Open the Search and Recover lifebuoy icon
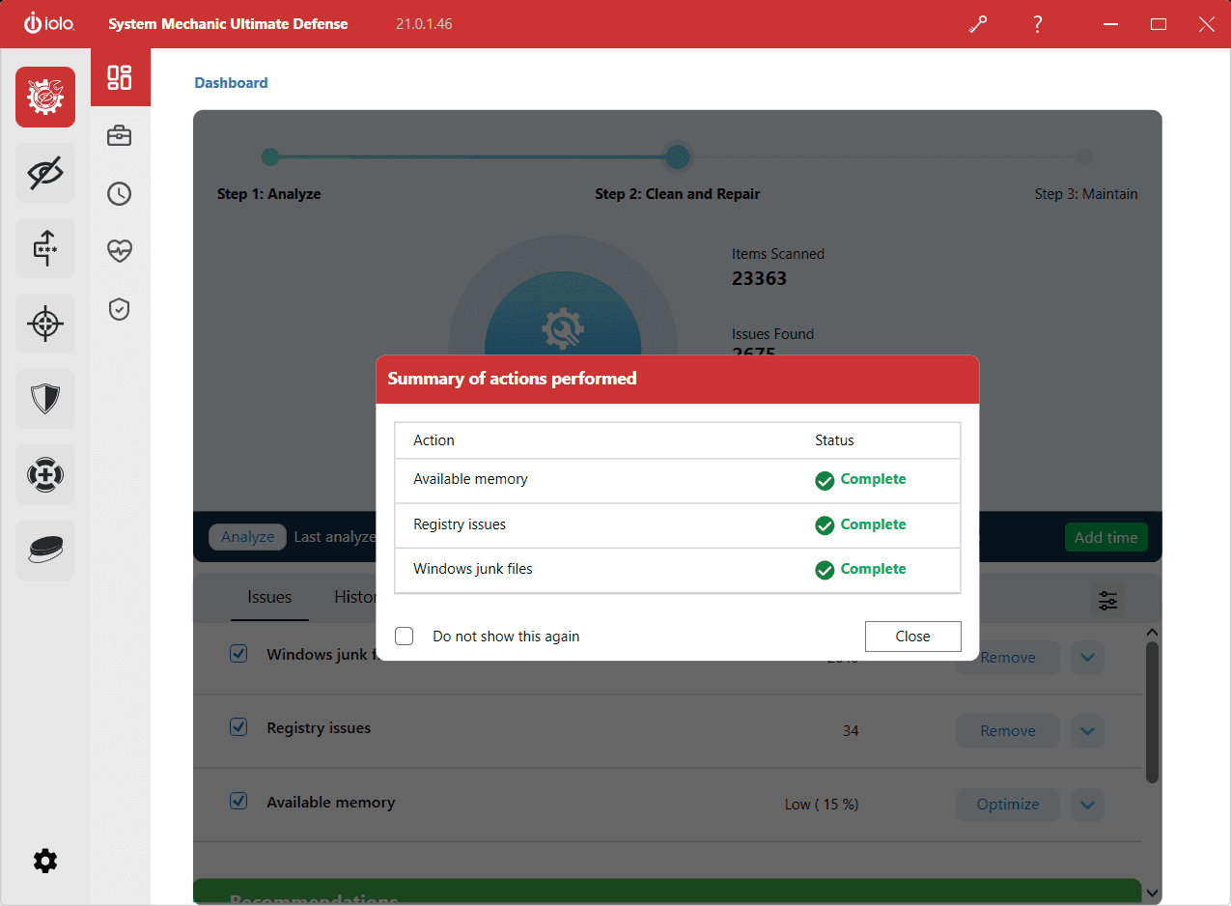The height and width of the screenshot is (906, 1231). pos(45,474)
